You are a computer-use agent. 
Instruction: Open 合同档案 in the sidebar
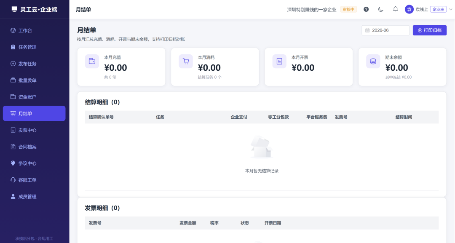pos(34,147)
